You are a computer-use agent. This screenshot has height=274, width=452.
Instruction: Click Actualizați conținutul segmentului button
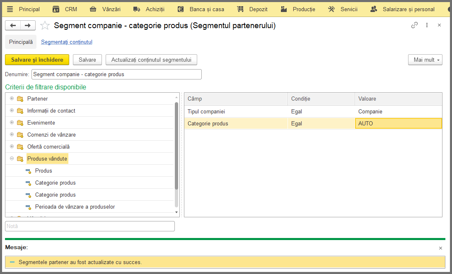tap(151, 60)
